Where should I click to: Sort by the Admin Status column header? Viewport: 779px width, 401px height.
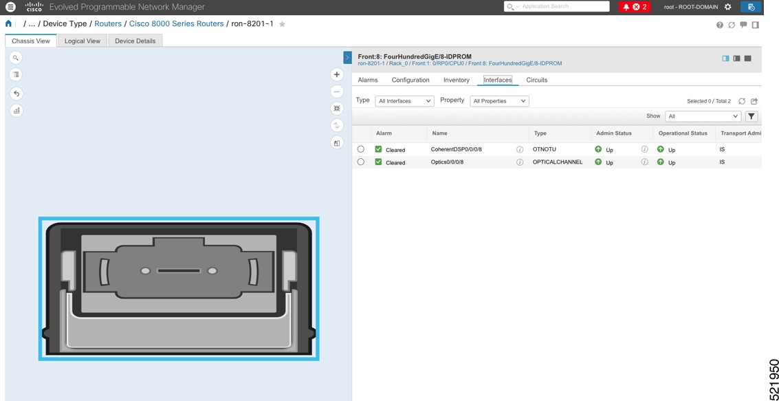pos(613,133)
